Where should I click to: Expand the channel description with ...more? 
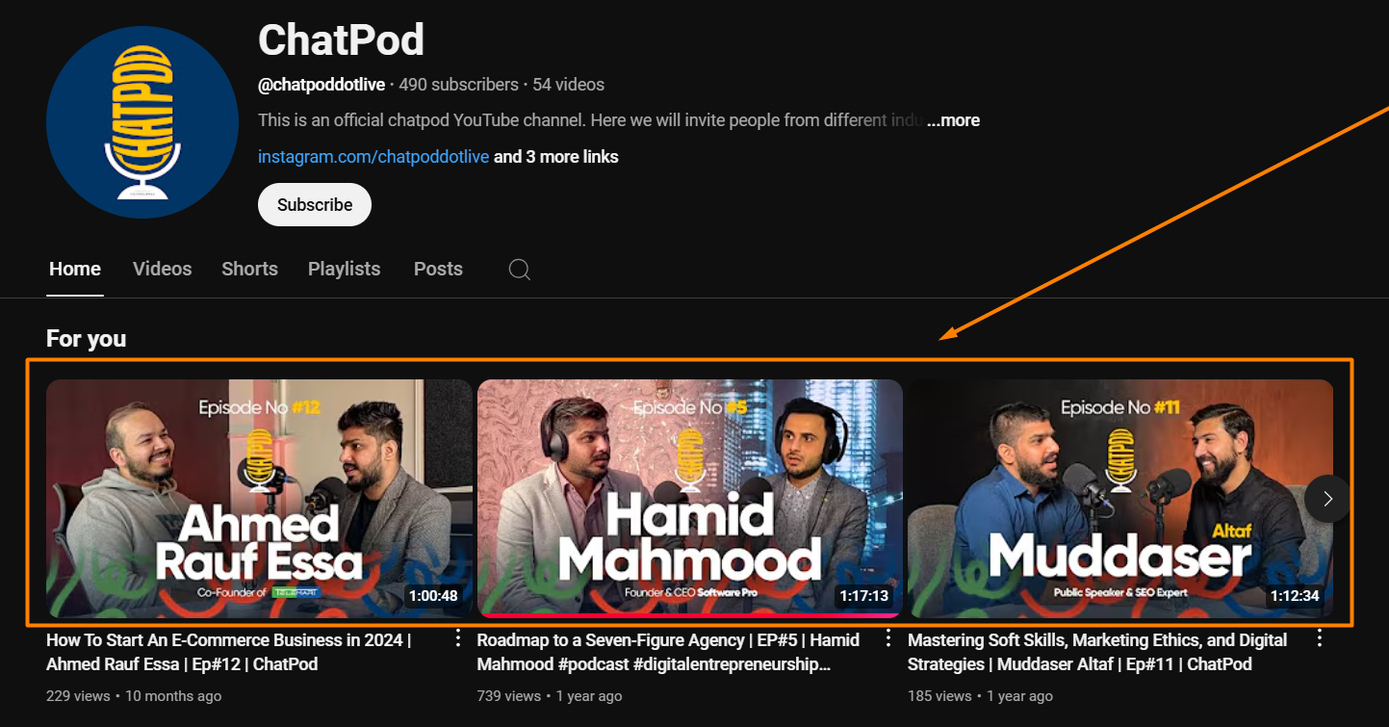tap(953, 120)
